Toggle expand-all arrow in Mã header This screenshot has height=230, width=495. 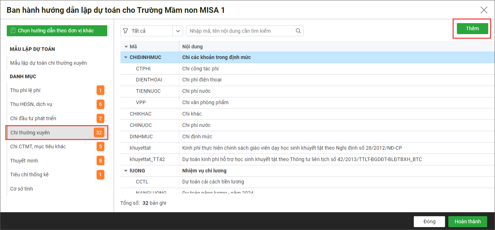point(126,47)
